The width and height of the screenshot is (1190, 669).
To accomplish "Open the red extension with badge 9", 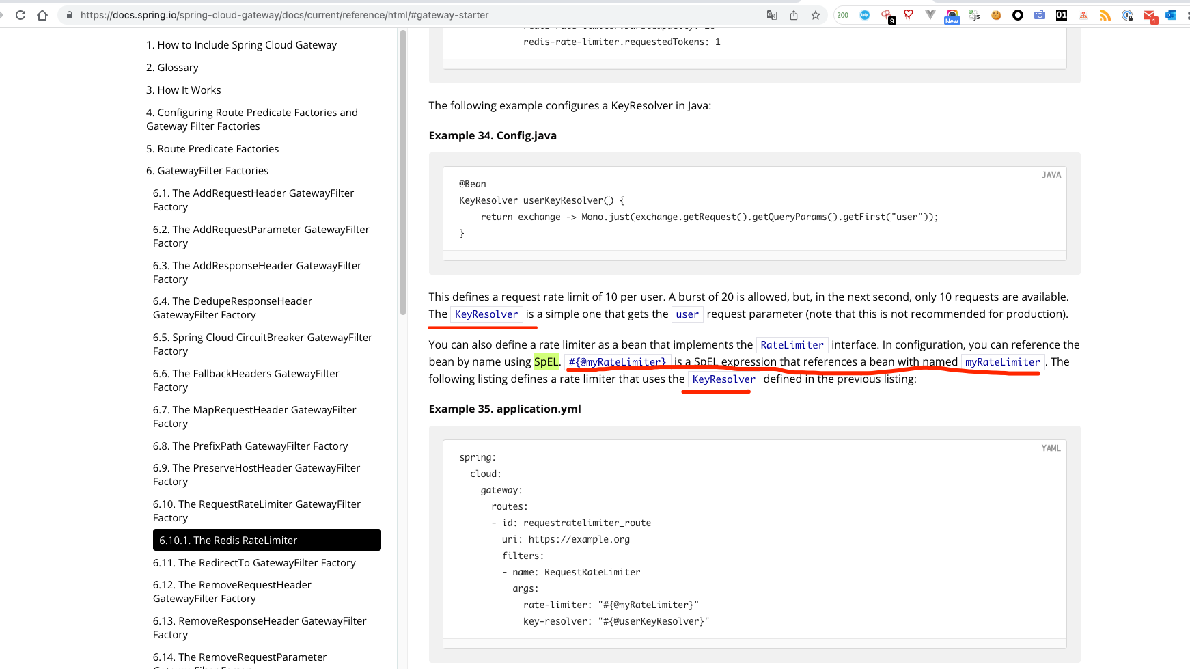I will 887,16.
